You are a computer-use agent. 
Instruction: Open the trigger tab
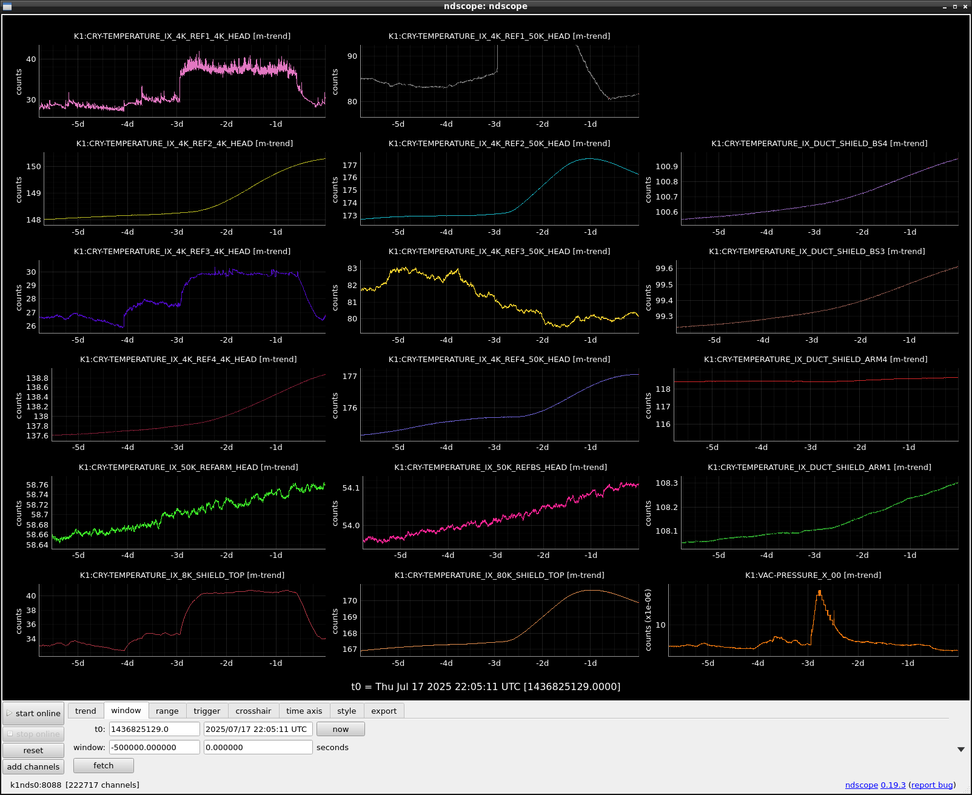(207, 711)
